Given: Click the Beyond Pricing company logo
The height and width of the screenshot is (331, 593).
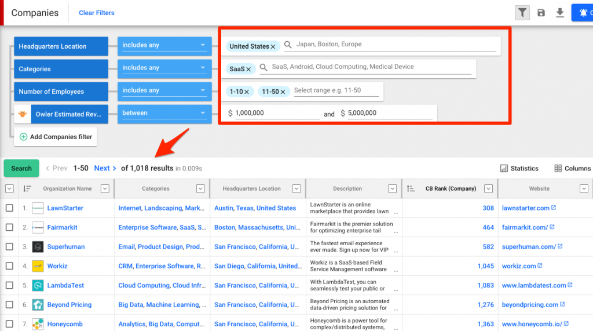Looking at the screenshot, I should 38,305.
